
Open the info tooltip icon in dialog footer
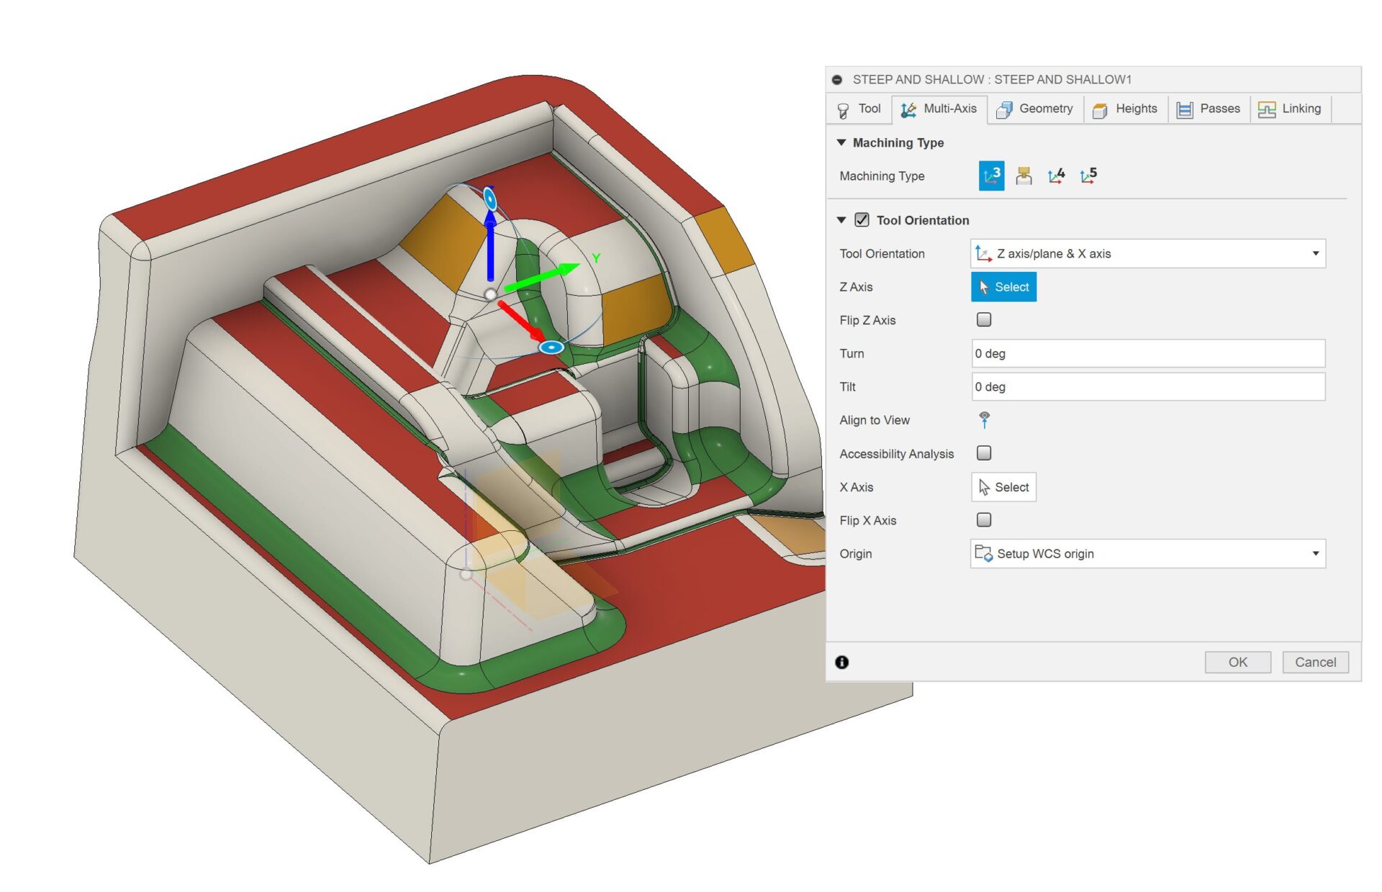pyautogui.click(x=841, y=662)
